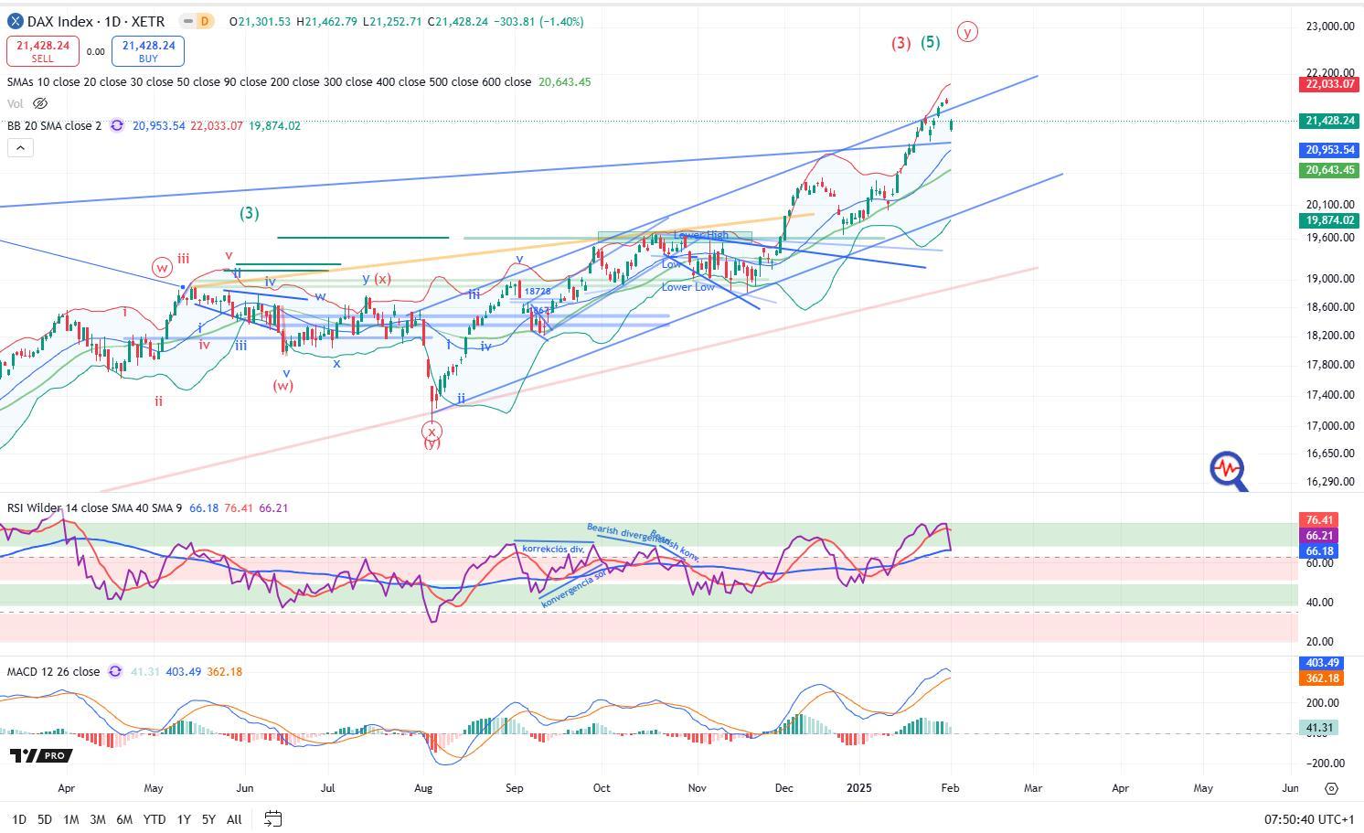
Task: Open the DAX Index symbol title
Action: click(96, 21)
